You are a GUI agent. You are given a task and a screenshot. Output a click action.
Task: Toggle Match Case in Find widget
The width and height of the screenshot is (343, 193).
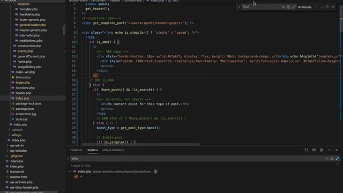284,7
